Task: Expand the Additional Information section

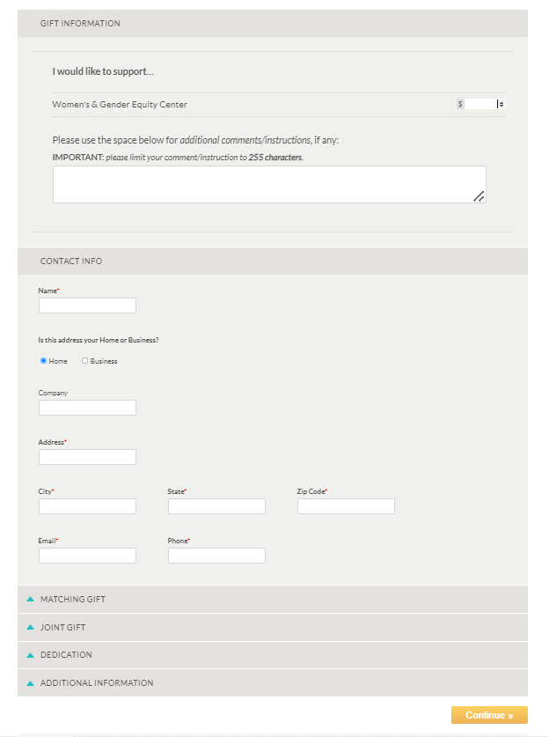Action: click(273, 683)
